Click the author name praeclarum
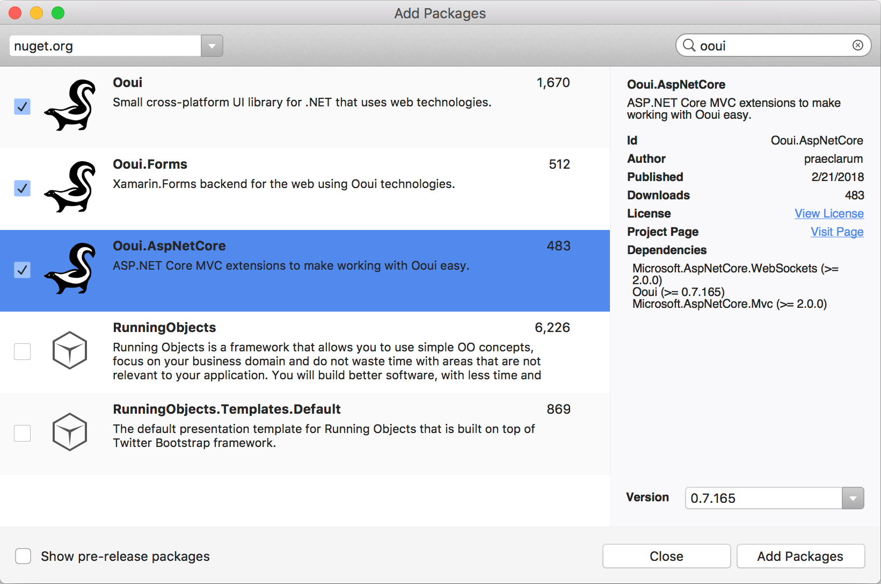This screenshot has width=881, height=584. coord(833,158)
